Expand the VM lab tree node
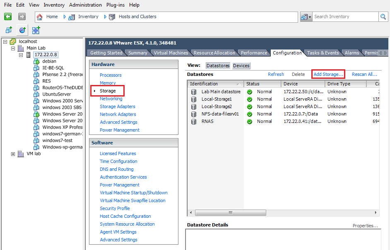390x250 pixels. coord(12,153)
